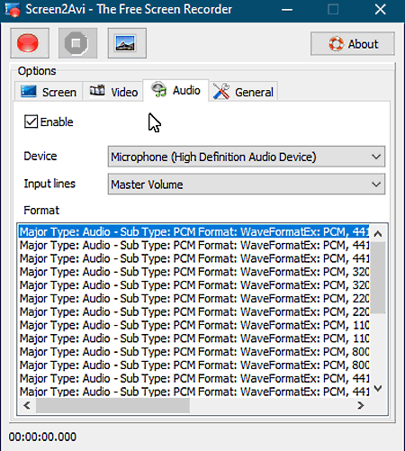Click the wrench and screwdriver General icon
This screenshot has height=451, width=405.
tap(221, 91)
